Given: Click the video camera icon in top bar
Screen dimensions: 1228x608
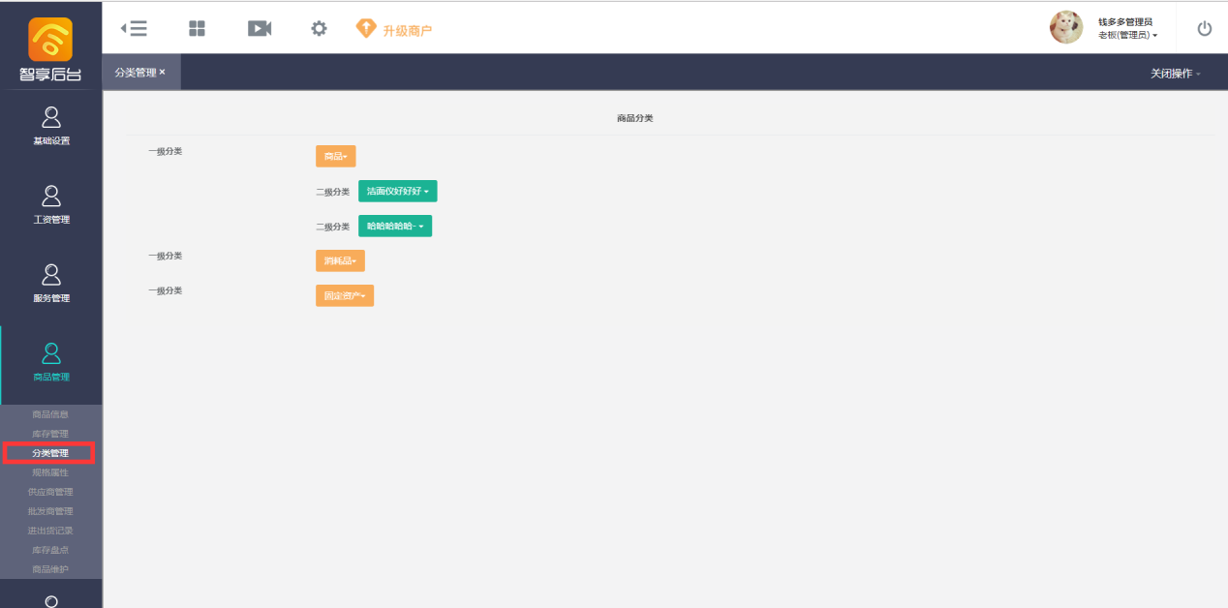Looking at the screenshot, I should (259, 28).
